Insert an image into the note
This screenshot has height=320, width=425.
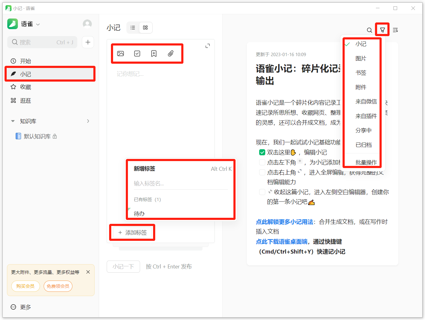click(x=121, y=54)
